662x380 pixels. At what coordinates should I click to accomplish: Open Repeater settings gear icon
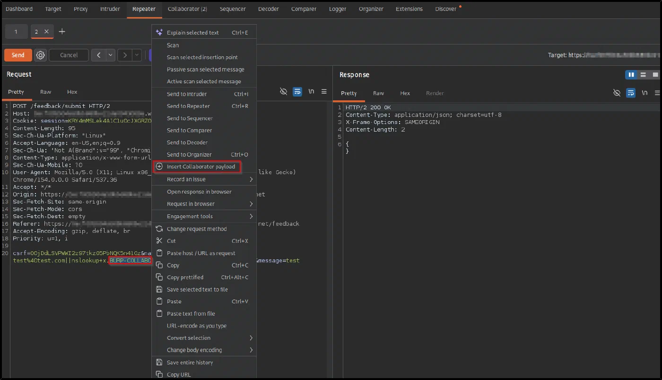41,55
